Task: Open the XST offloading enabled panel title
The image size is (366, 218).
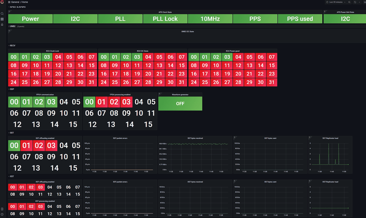Action: point(45,182)
